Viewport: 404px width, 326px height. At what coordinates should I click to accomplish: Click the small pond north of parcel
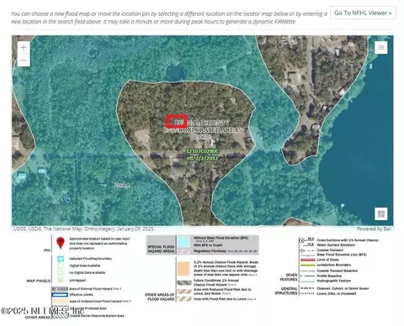(175, 74)
